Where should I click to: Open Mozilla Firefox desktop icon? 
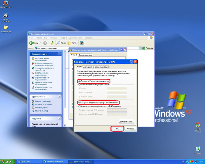click(5, 3)
